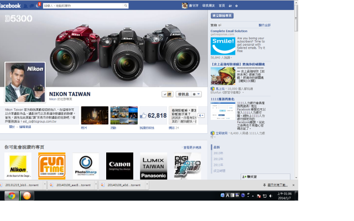The image size is (354, 221).
Task: Open the page gear dropdown menu
Action: (x=196, y=94)
